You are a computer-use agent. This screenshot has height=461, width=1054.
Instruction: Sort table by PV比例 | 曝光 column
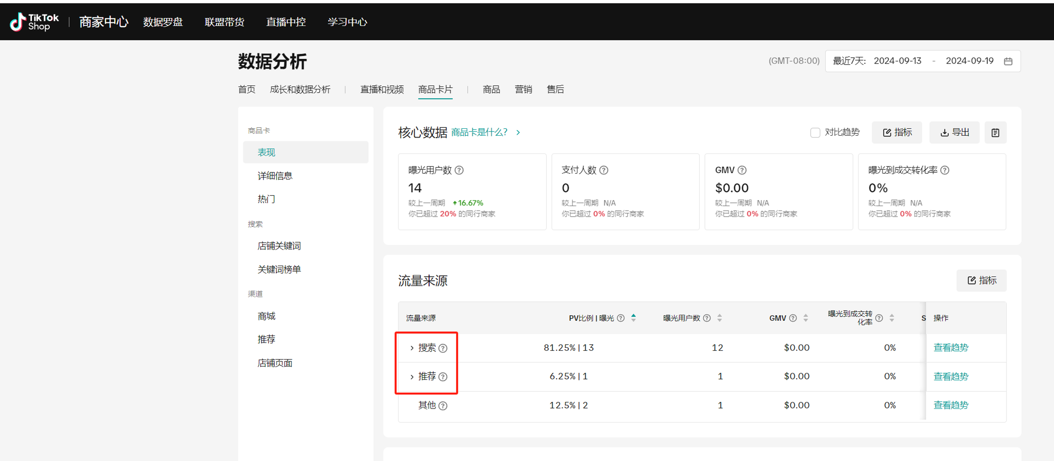pyautogui.click(x=633, y=318)
